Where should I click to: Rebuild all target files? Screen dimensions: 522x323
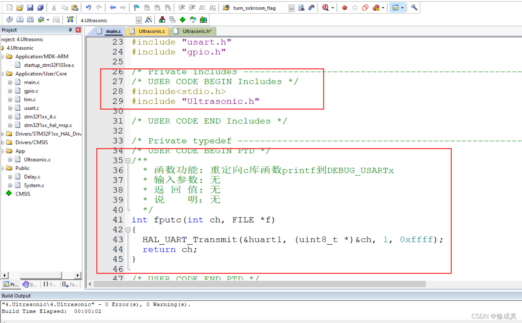click(30, 20)
